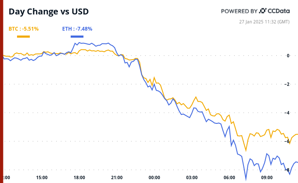Select the 18:00 time axis label
The height and width of the screenshot is (183, 298).
[x=79, y=177]
